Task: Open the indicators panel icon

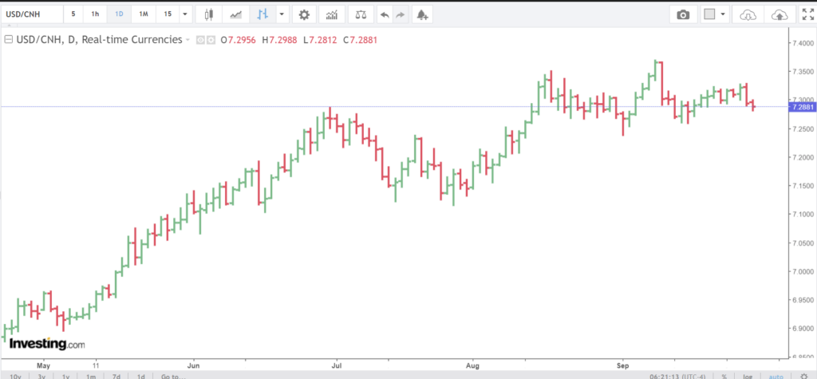Action: point(333,14)
